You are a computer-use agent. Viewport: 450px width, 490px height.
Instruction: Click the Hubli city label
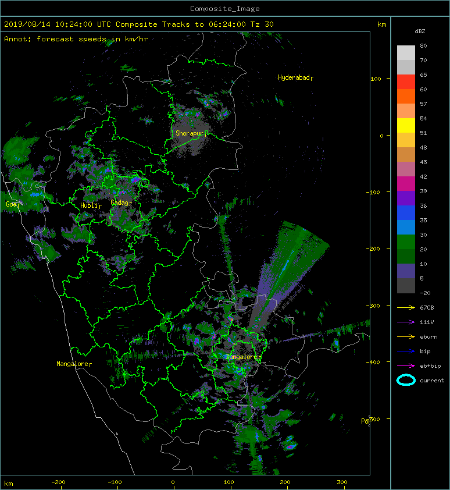pyautogui.click(x=90, y=205)
